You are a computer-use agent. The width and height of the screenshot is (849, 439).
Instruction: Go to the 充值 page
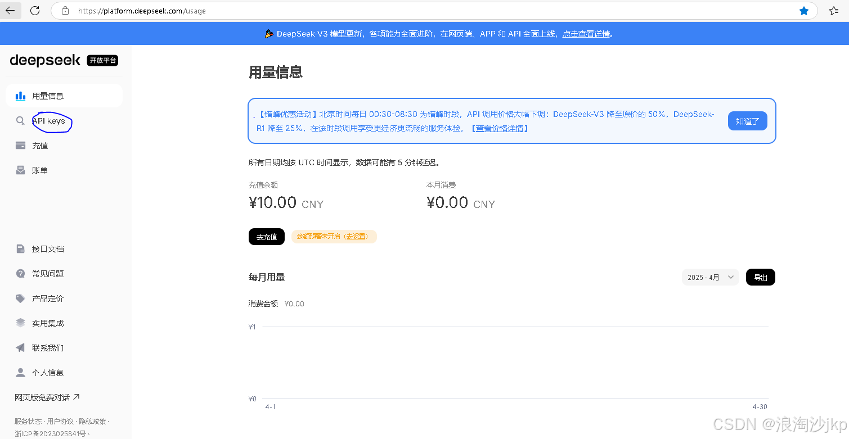point(64,146)
